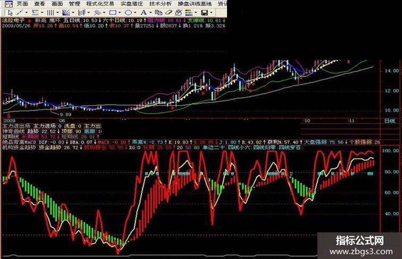Click the 主力进出场 indicator title
This screenshot has height=259, width=402.
tap(16, 126)
